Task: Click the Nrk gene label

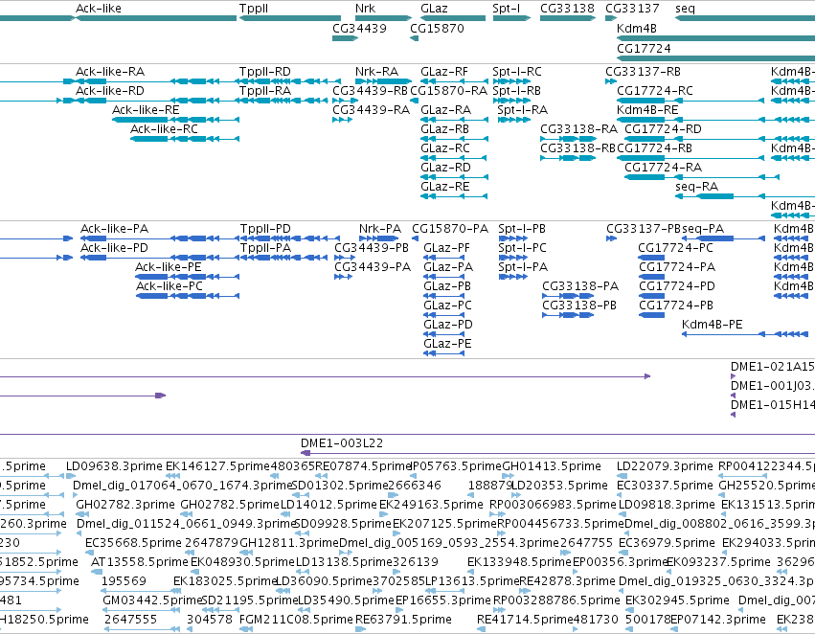Action: pos(366,9)
